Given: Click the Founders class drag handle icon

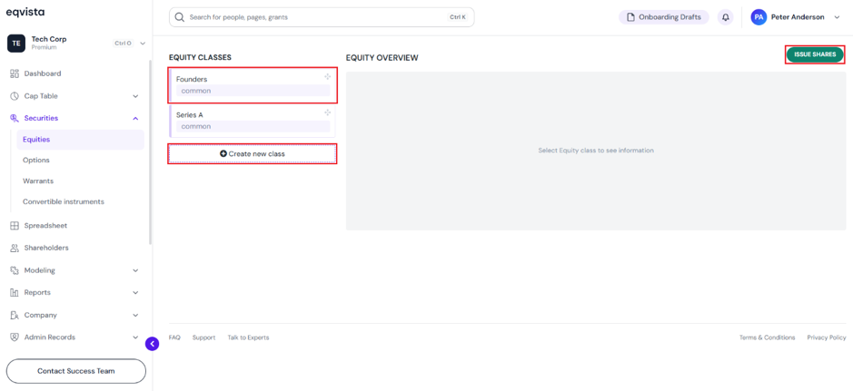Looking at the screenshot, I should [328, 77].
